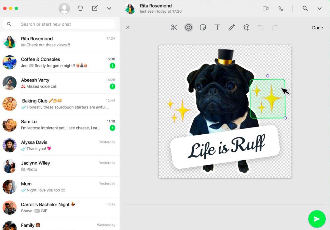Select the sticker tool
Screen dimensions: 330x230
tap(203, 28)
